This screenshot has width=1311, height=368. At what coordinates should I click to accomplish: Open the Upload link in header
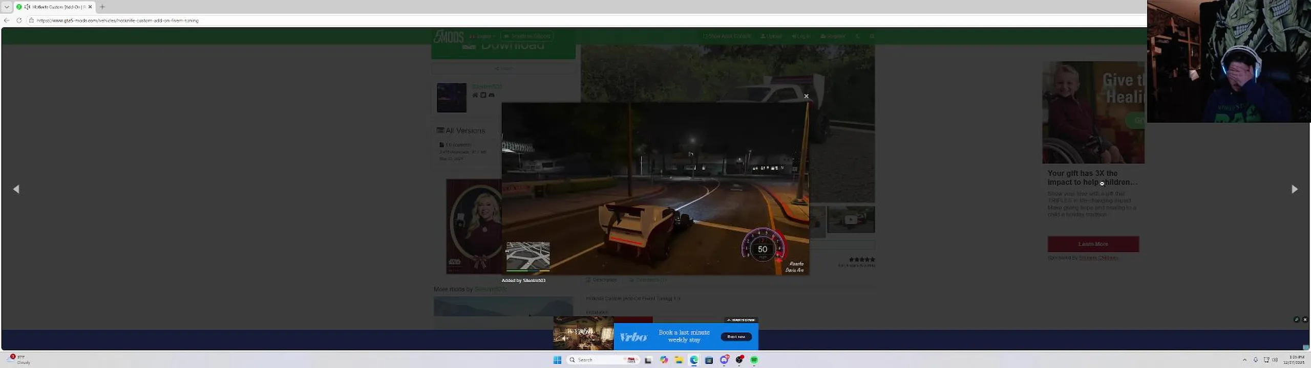tap(771, 36)
